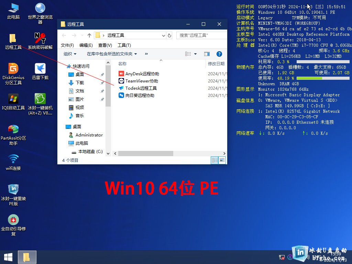Open the 文件(F) menu
Image resolution: width=352 pixels, height=264 pixels.
coord(67,45)
